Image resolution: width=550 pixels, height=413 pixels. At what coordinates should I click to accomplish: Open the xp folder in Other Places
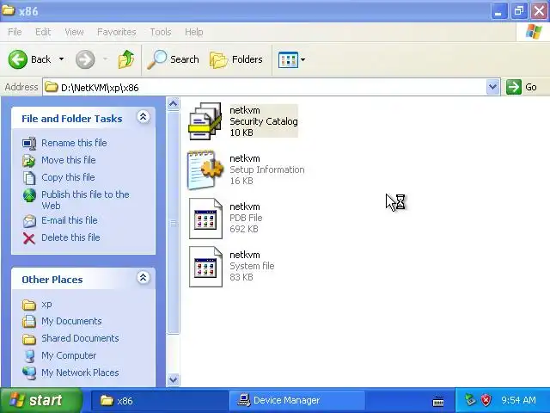[x=46, y=304]
